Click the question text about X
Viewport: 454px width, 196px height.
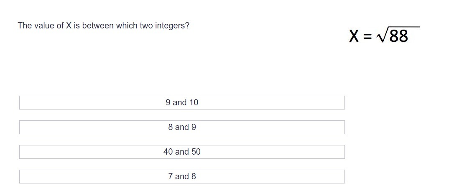pyautogui.click(x=103, y=25)
